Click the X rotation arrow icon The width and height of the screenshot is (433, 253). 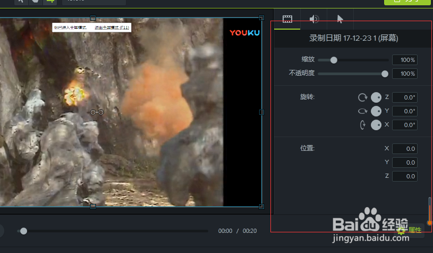pyautogui.click(x=362, y=125)
